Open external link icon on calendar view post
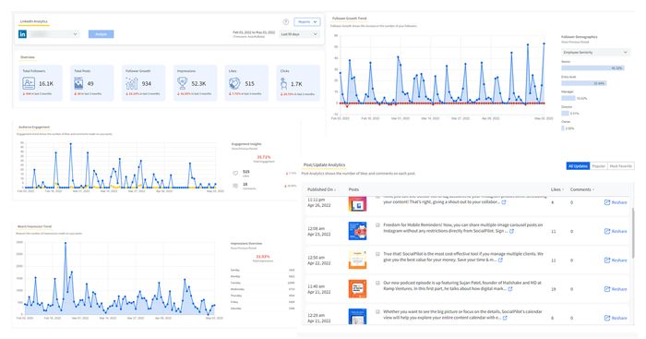This screenshot has height=339, width=646. (505, 318)
